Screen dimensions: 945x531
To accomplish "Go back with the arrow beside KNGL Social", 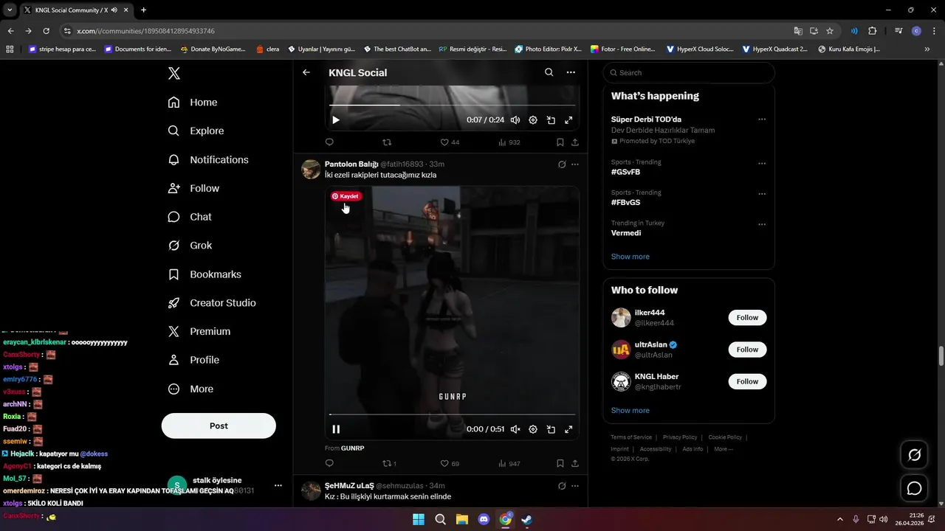I will point(306,72).
